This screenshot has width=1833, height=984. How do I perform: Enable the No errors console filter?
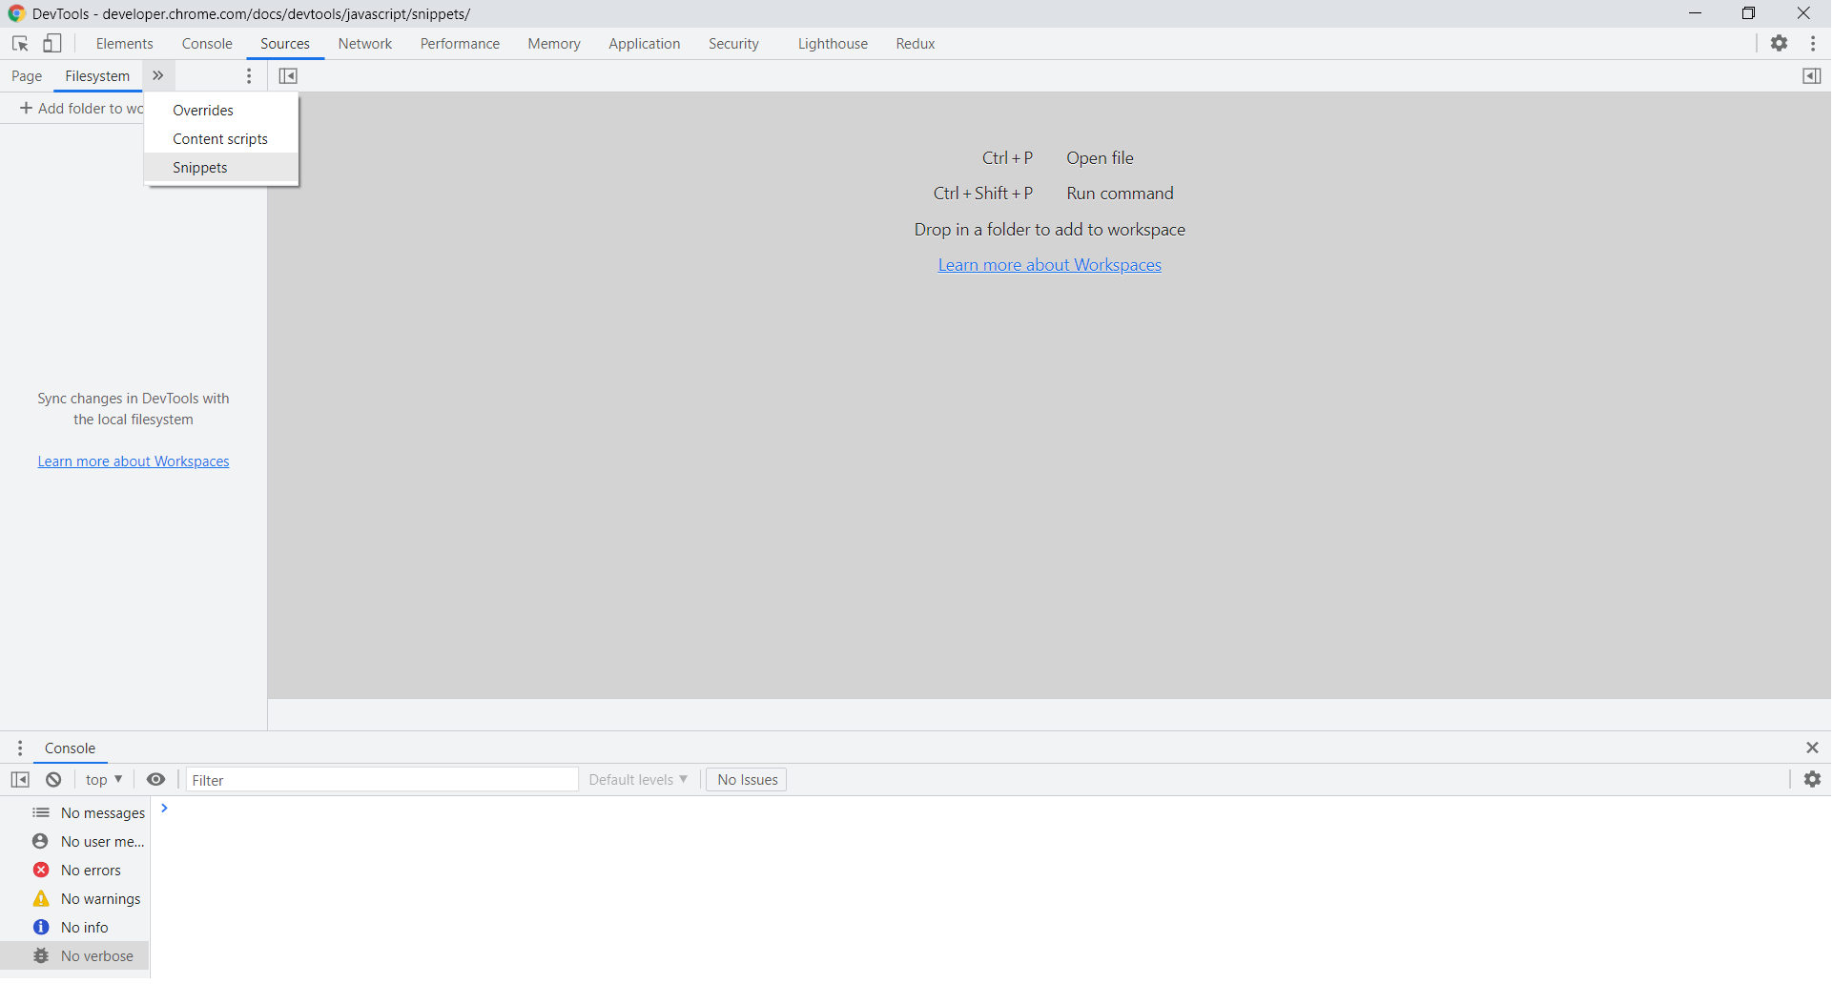[x=90, y=870]
